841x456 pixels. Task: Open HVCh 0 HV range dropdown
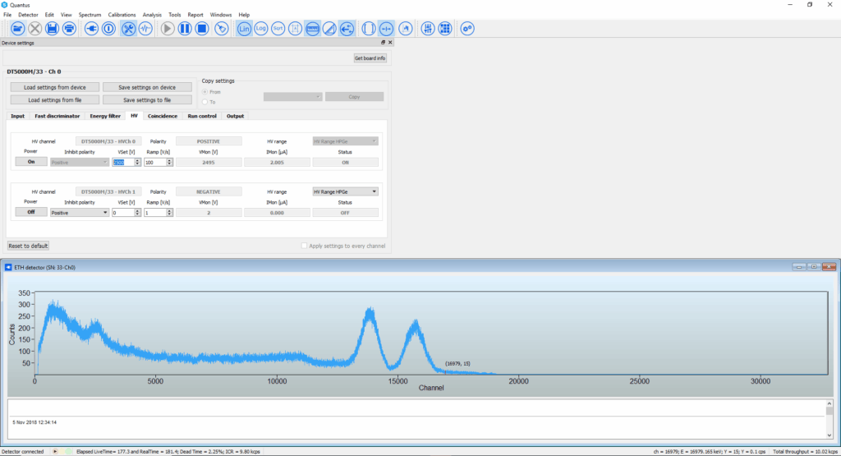coord(346,141)
